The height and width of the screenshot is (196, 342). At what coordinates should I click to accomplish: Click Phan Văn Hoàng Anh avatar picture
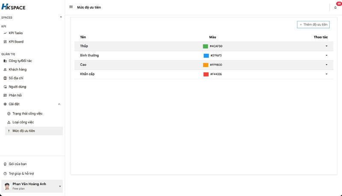tap(7, 186)
